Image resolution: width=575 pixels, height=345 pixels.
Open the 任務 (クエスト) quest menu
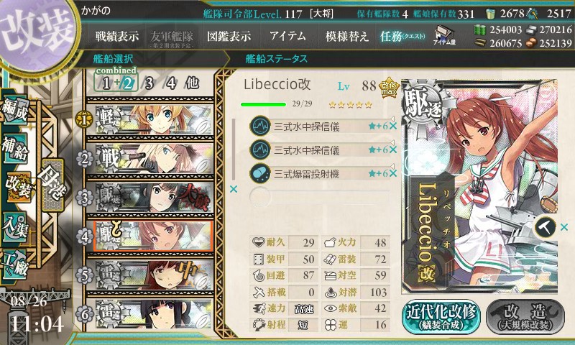point(402,36)
